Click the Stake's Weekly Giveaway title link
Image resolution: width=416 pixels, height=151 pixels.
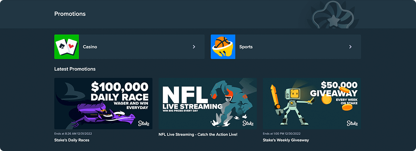point(286,140)
